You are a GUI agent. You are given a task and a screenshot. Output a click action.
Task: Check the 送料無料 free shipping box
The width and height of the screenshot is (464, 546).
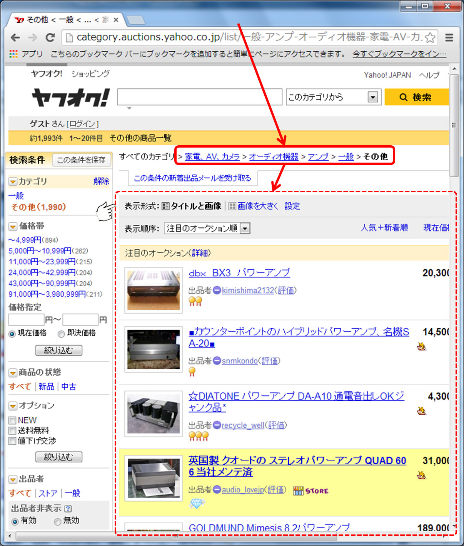coord(13,430)
